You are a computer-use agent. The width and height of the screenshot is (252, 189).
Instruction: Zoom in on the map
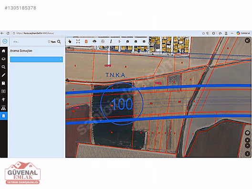tap(248, 140)
